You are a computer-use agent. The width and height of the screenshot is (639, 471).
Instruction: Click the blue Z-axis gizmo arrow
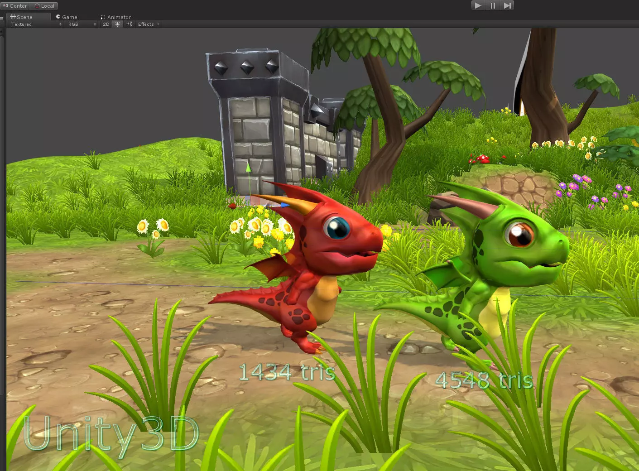(x=284, y=205)
